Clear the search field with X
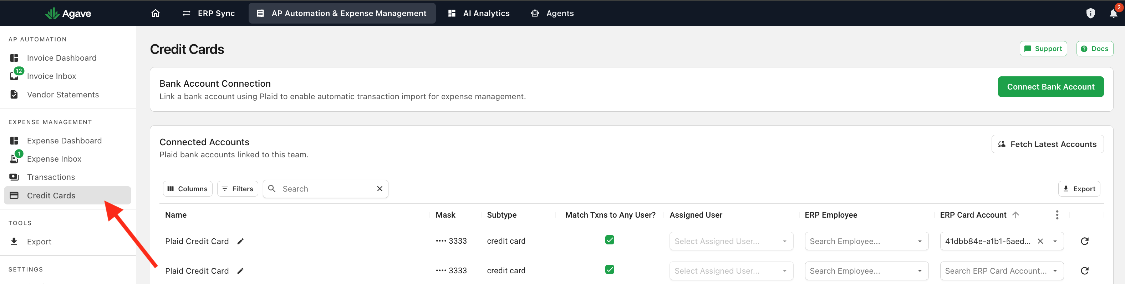Viewport: 1125px width, 284px height. pos(380,189)
